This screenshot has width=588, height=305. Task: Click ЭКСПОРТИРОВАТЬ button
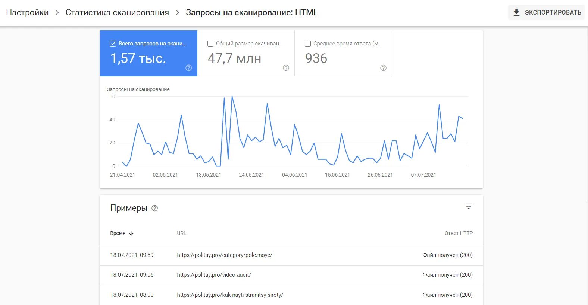click(546, 12)
